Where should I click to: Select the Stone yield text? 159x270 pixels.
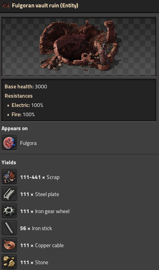pyautogui.click(x=34, y=262)
